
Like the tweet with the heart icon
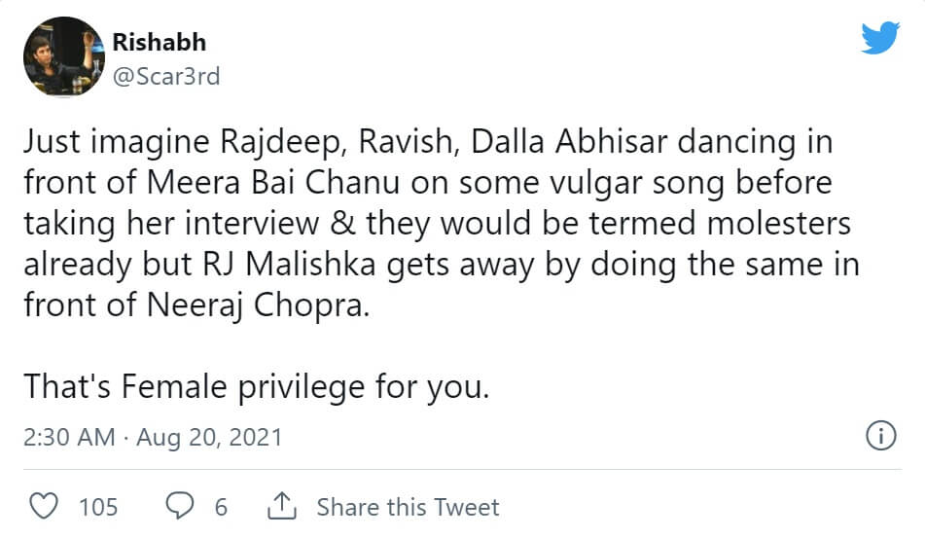(x=42, y=506)
